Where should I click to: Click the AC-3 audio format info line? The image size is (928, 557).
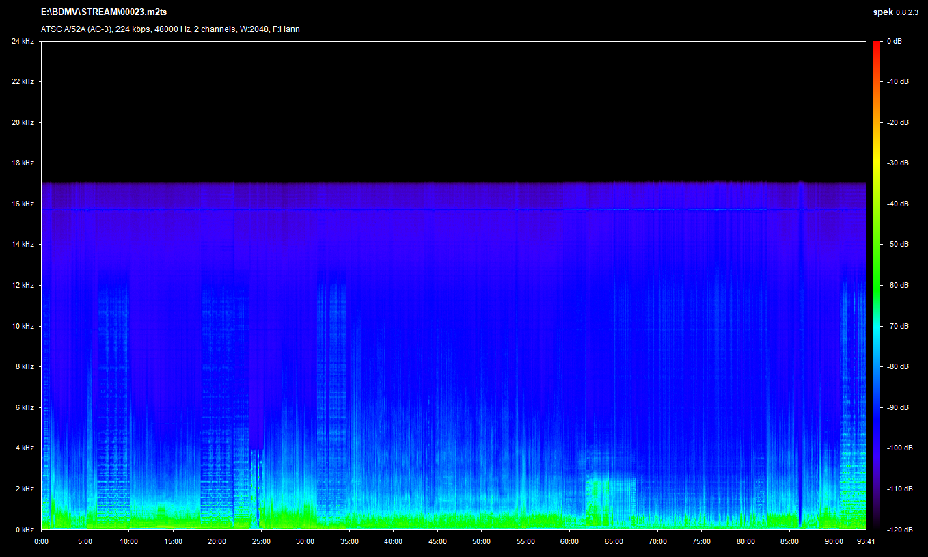[170, 29]
